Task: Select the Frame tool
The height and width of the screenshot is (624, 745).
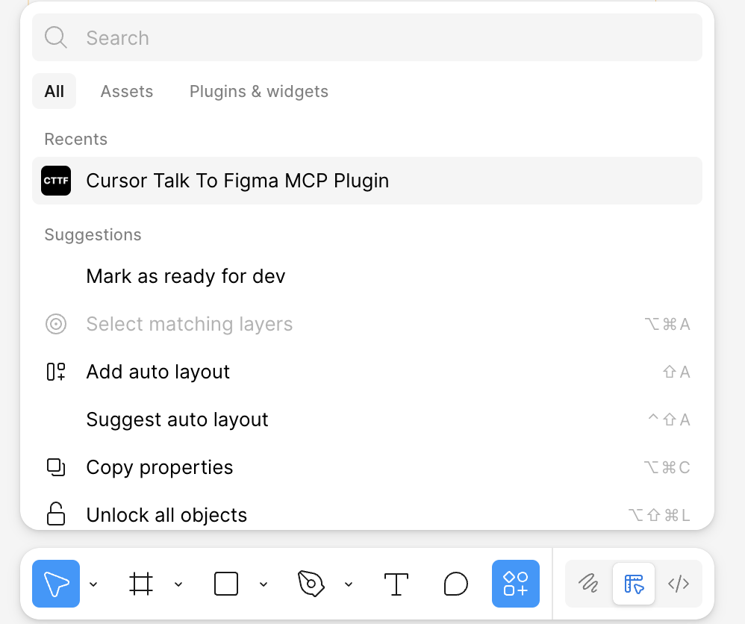Action: click(141, 584)
